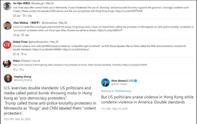Click retweet icon under Global Times tweet
The image size is (197, 124).
(x=14, y=54)
